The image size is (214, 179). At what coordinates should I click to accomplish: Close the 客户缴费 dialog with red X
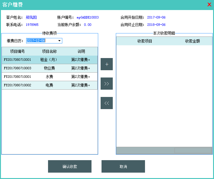tap(209, 5)
